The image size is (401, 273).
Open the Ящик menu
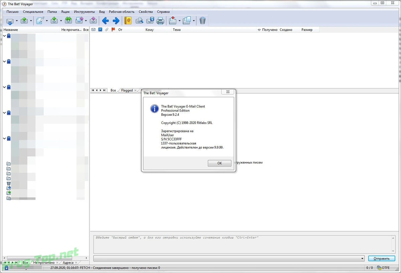(65, 12)
